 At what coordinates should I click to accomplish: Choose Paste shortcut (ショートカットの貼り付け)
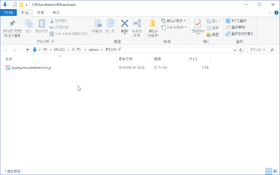point(68,34)
